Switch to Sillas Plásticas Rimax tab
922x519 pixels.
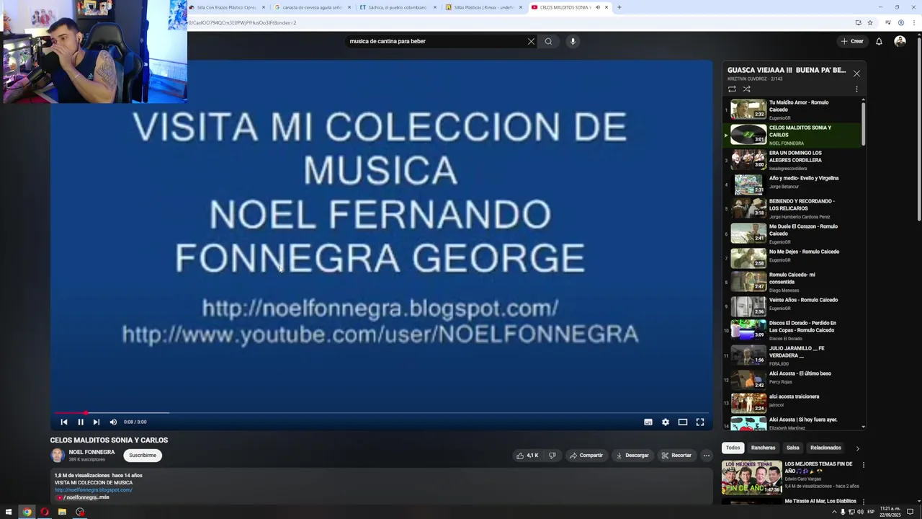484,7
